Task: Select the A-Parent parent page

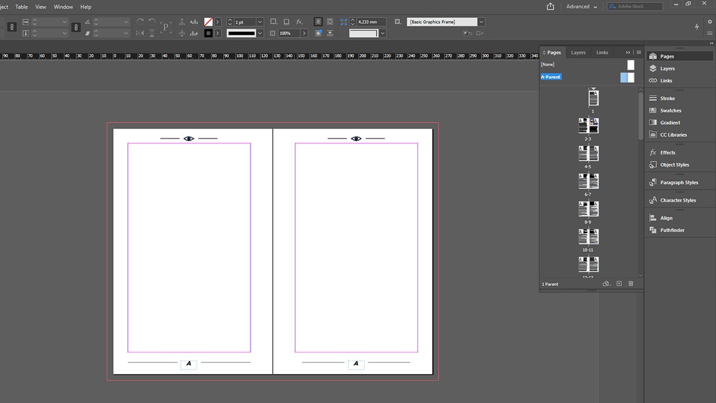Action: click(551, 77)
